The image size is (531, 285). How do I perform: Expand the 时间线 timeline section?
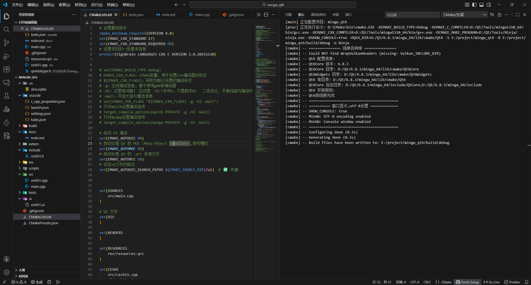coord(47,276)
